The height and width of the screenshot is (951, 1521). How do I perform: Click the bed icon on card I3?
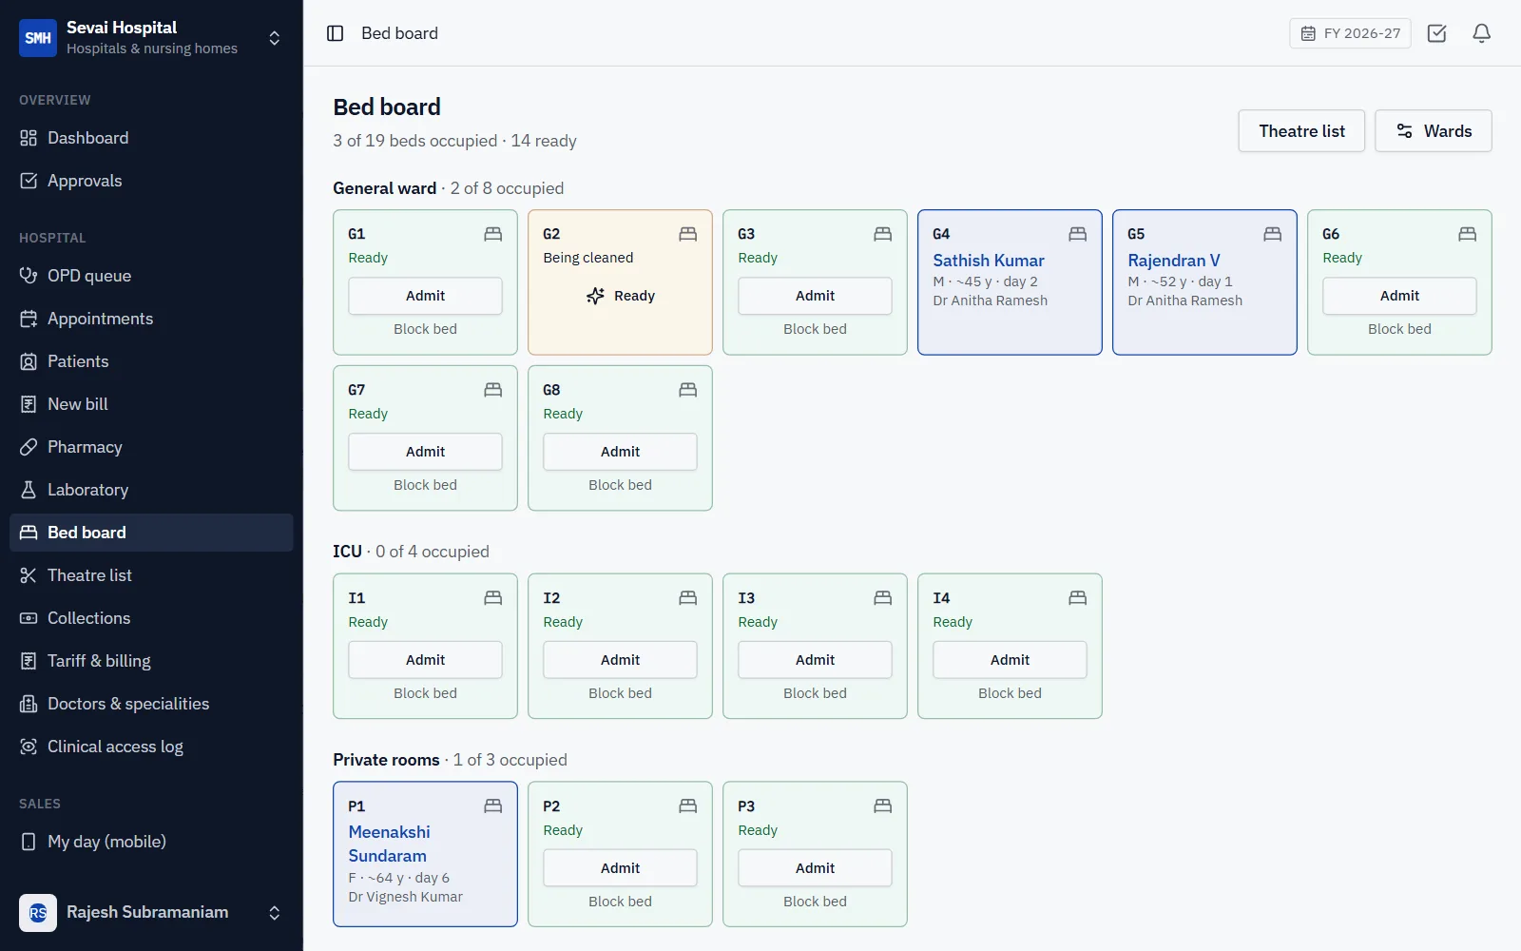point(882,597)
